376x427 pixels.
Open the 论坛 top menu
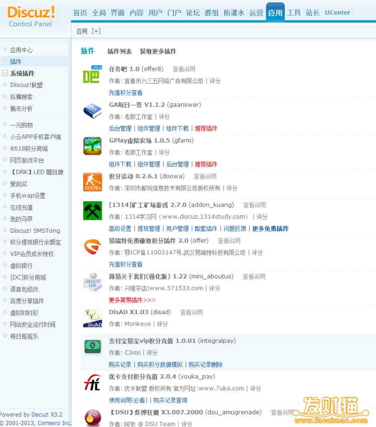coord(193,13)
